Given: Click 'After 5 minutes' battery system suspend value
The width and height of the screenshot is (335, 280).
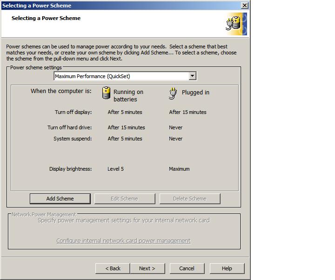Looking at the screenshot, I should tap(125, 139).
